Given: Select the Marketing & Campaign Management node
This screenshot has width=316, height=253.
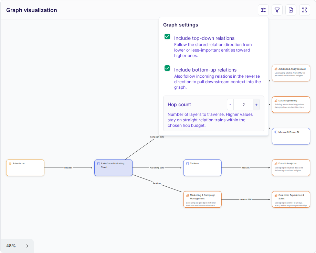Looking at the screenshot, I should click(202, 199).
